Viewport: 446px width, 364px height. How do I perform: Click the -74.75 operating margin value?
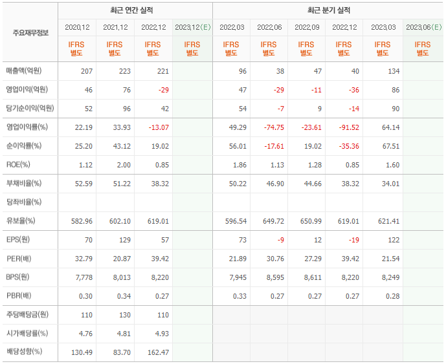pyautogui.click(x=274, y=127)
